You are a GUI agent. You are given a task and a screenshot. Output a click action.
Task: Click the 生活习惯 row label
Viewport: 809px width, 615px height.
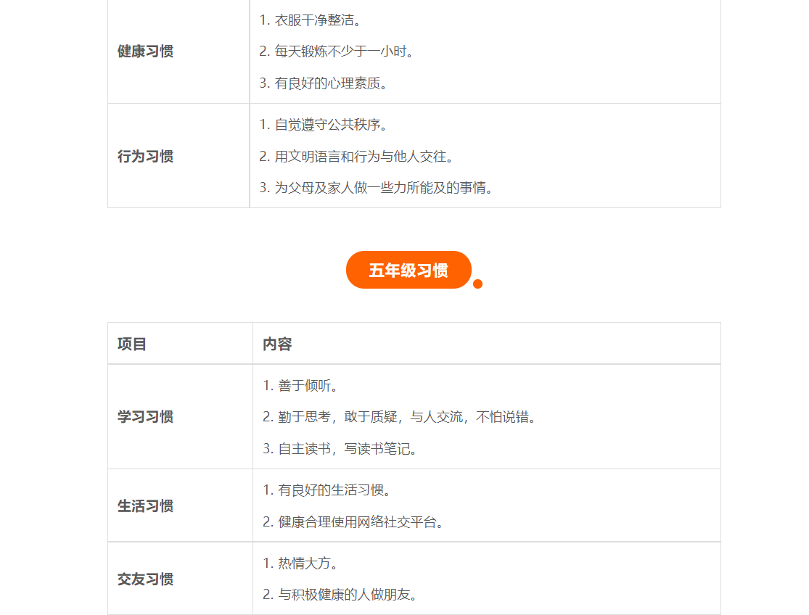[x=145, y=505]
